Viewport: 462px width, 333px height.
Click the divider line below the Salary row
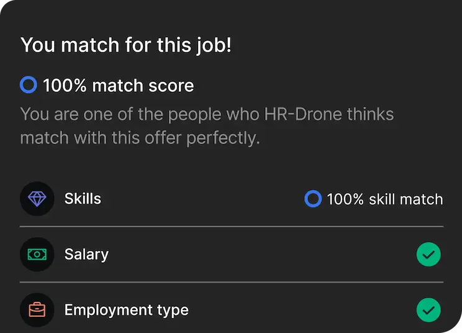[x=232, y=282]
